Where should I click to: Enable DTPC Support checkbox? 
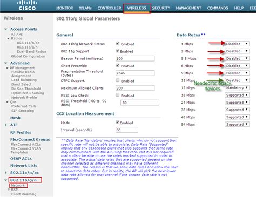(118, 80)
